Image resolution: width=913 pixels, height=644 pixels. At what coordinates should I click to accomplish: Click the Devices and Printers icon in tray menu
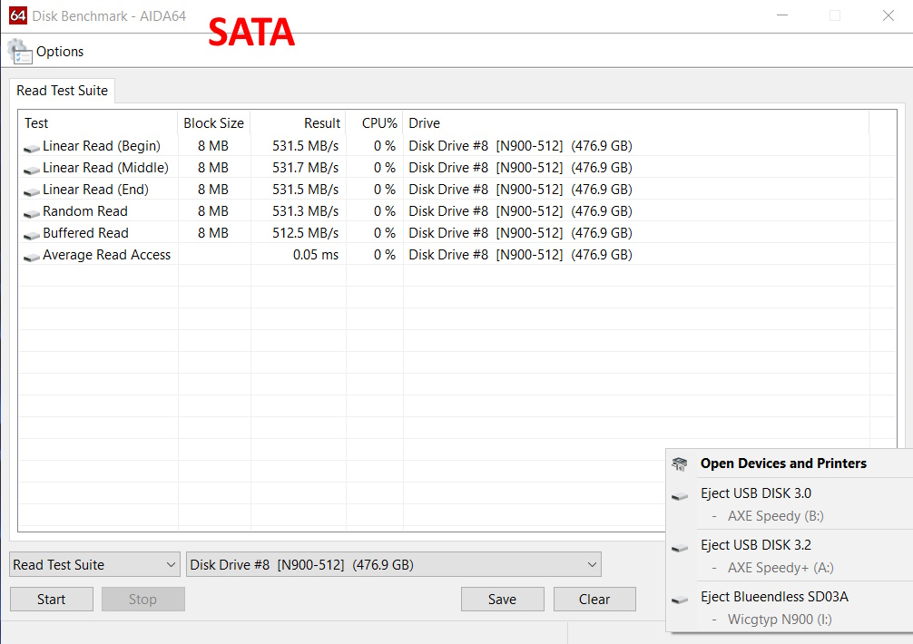point(680,463)
